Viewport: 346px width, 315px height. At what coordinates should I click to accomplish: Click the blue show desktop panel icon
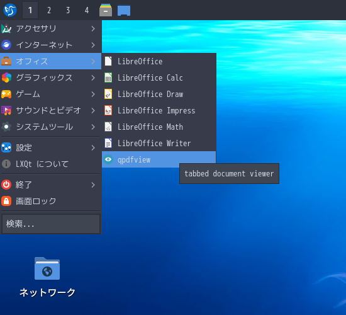(124, 11)
